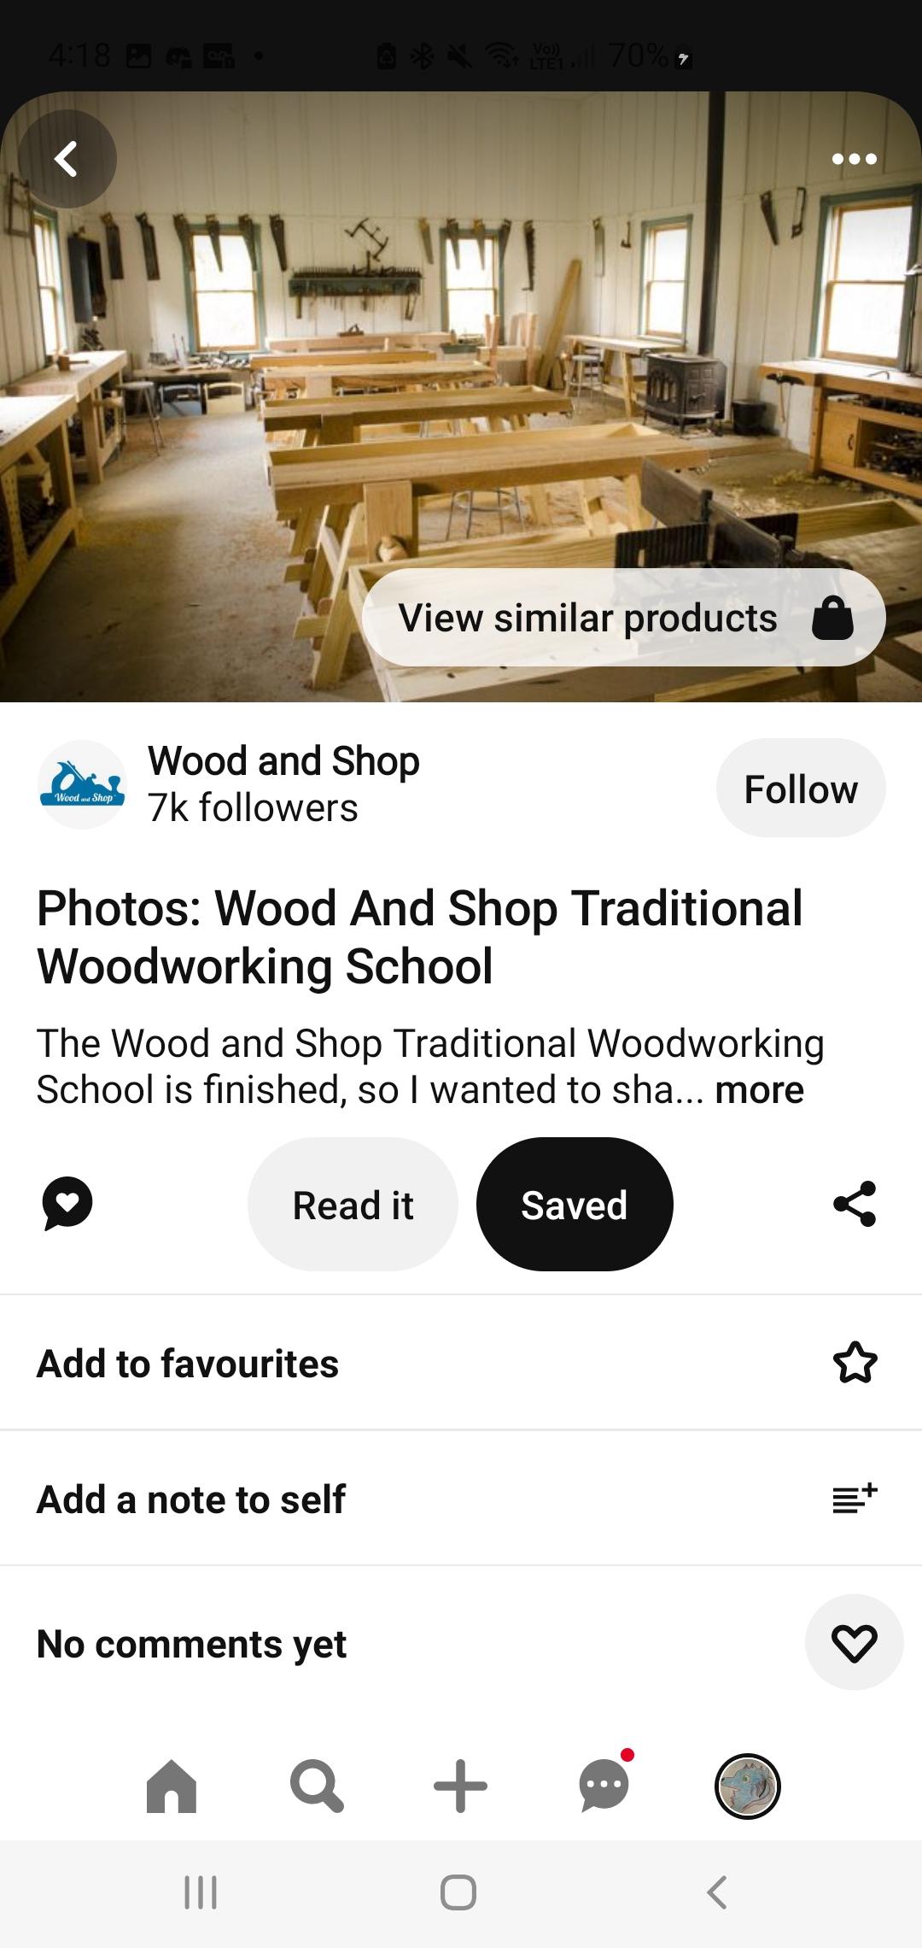The width and height of the screenshot is (922, 1948).
Task: Toggle the Saved button
Action: [575, 1204]
